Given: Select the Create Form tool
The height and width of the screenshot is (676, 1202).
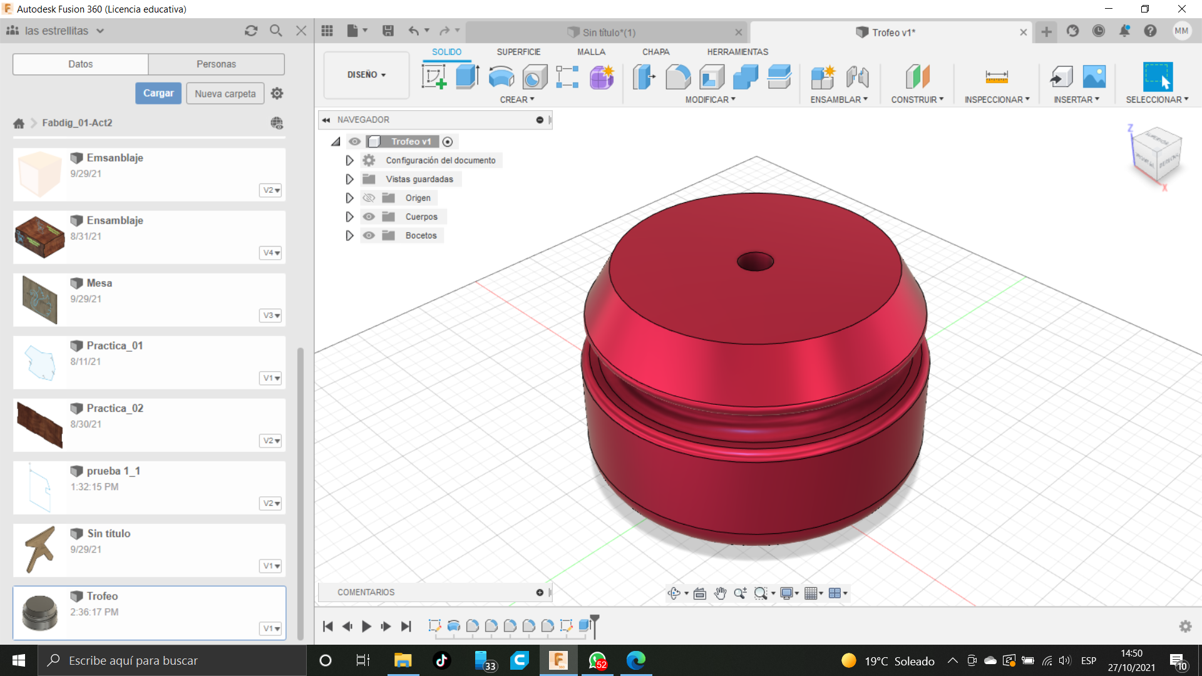Looking at the screenshot, I should [x=602, y=77].
